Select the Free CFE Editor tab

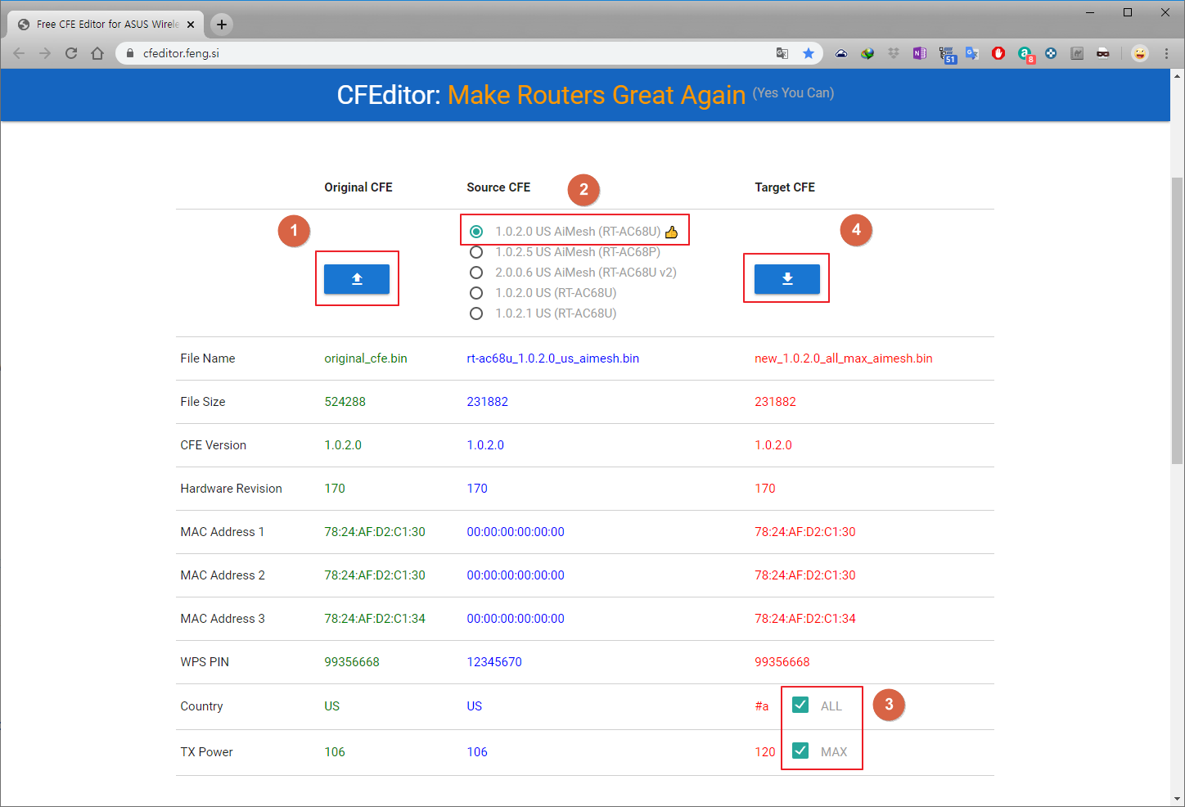105,25
